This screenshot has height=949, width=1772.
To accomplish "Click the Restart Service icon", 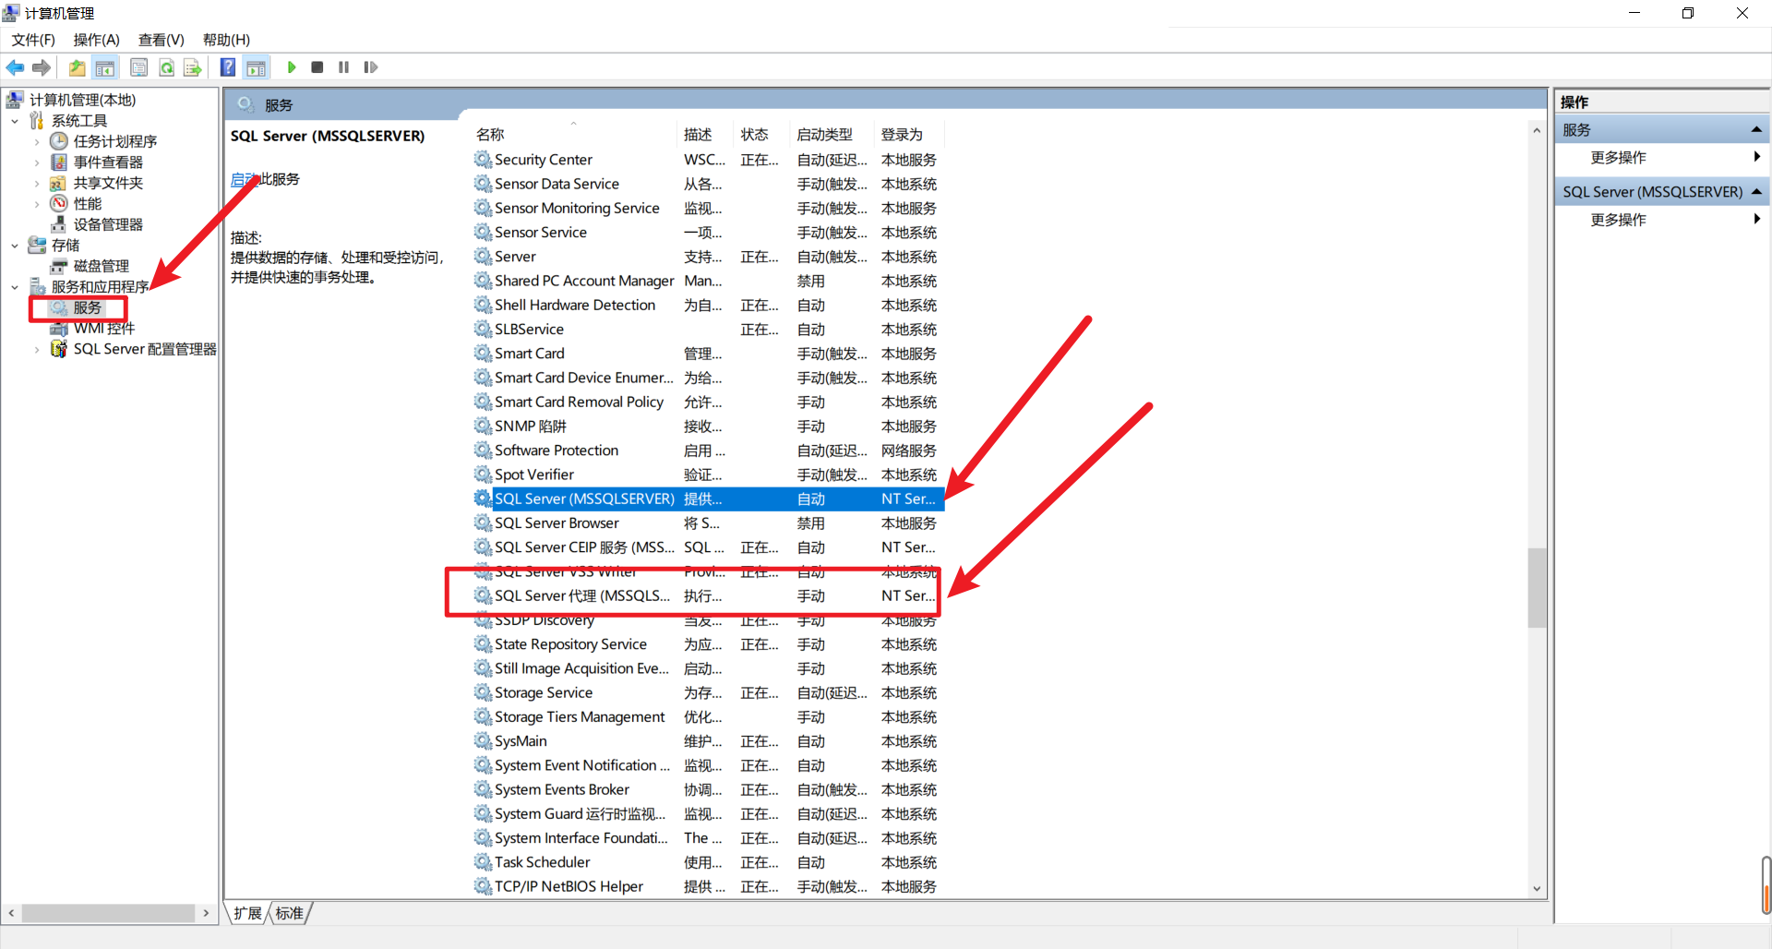I will 371,67.
